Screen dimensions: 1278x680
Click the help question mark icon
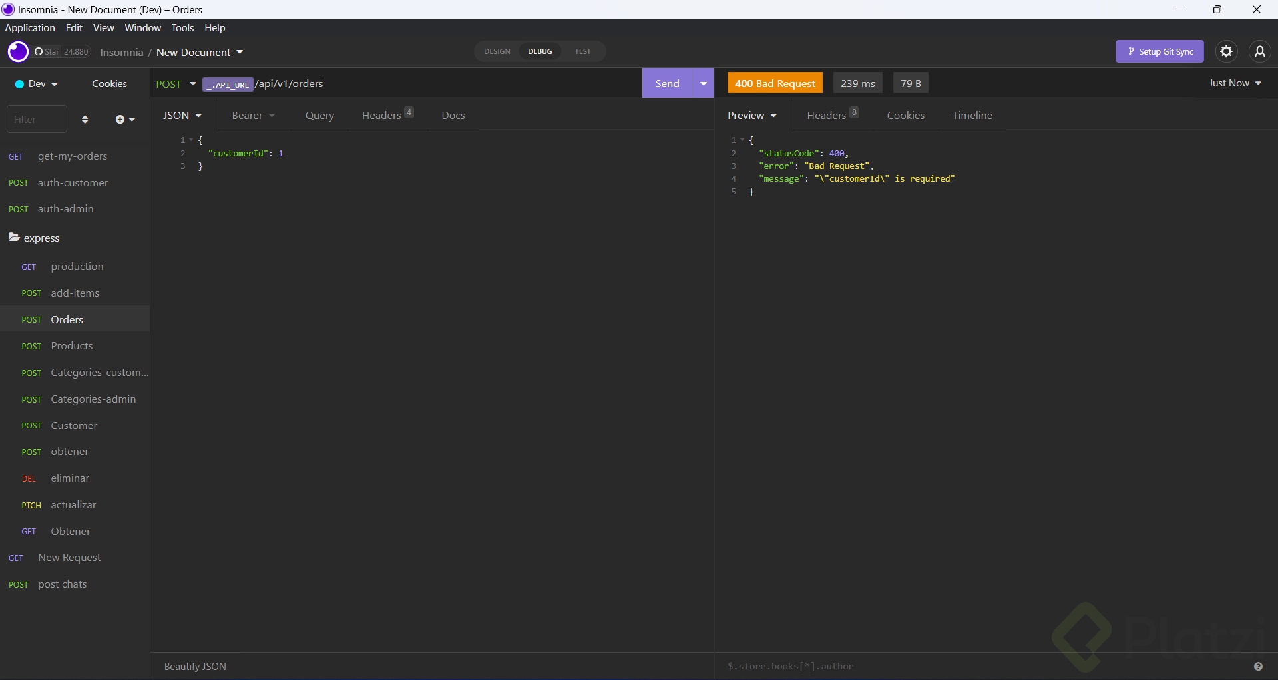click(x=1258, y=667)
